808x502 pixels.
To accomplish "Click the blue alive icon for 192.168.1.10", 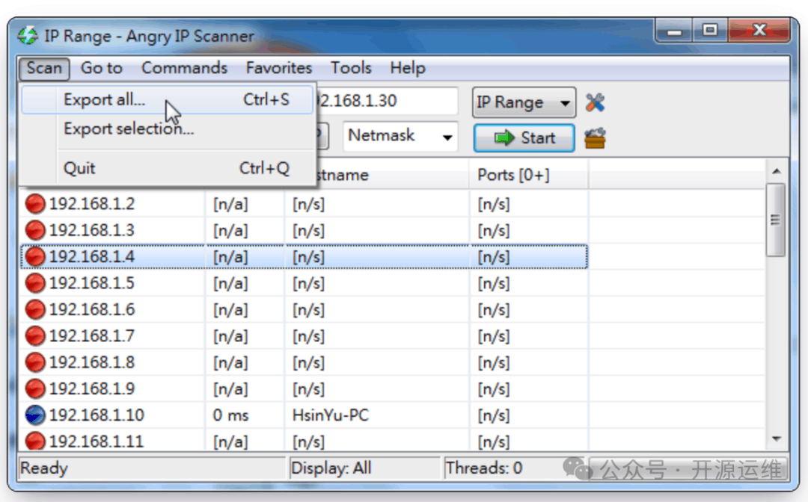I will click(35, 415).
